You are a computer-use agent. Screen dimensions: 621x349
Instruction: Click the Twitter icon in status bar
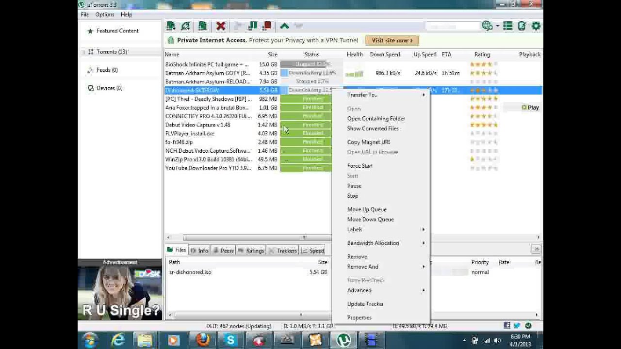coord(517,326)
